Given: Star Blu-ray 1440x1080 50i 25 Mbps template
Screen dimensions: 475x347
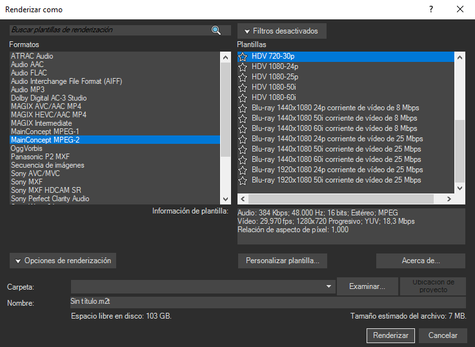Looking at the screenshot, I should (x=243, y=149).
